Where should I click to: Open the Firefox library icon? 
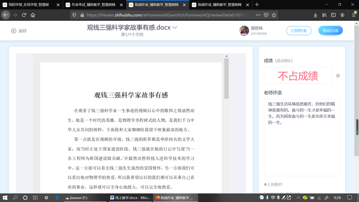[324, 15]
